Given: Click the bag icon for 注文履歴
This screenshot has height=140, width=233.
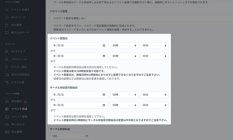Looking at the screenshot, I should [x=7, y=25].
